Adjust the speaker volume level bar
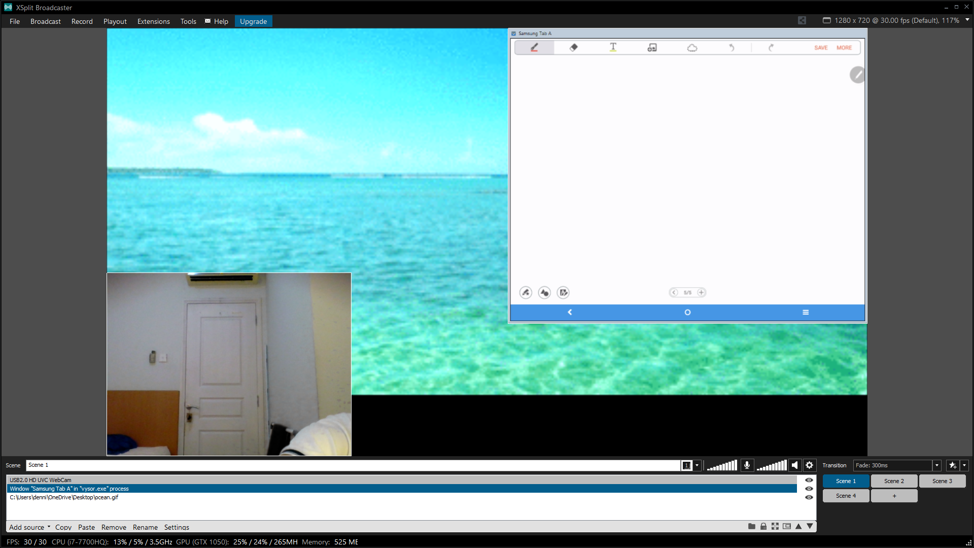Screen dimensions: 974x548 point(772,465)
